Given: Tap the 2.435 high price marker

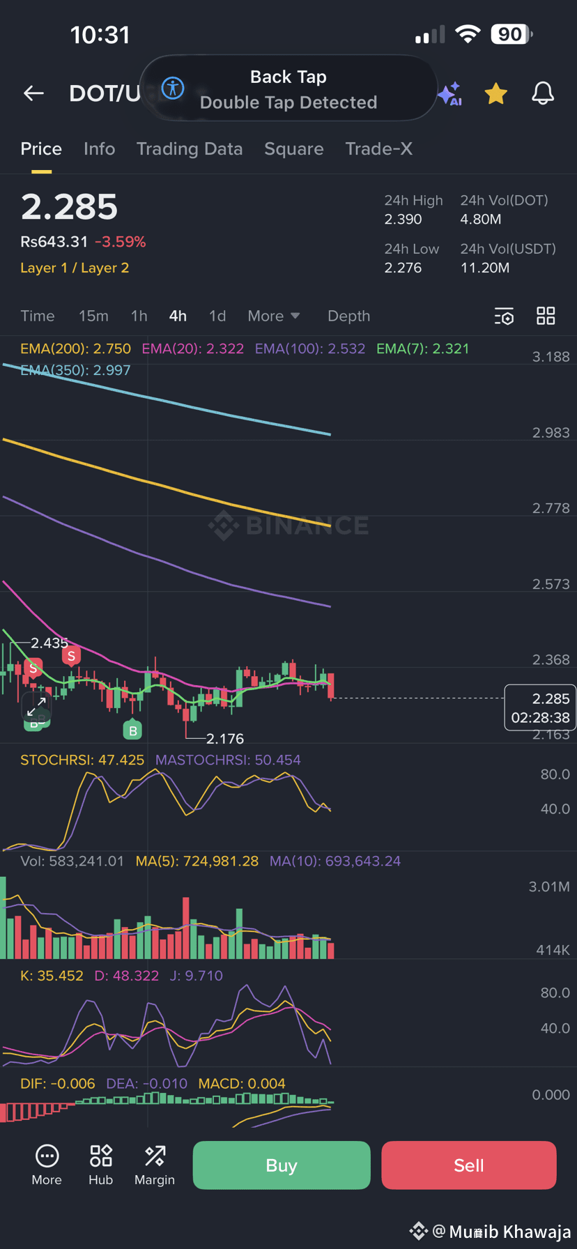Looking at the screenshot, I should [x=49, y=643].
